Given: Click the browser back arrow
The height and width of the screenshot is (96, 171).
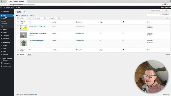Looking at the screenshot, I should (x=1, y=4).
